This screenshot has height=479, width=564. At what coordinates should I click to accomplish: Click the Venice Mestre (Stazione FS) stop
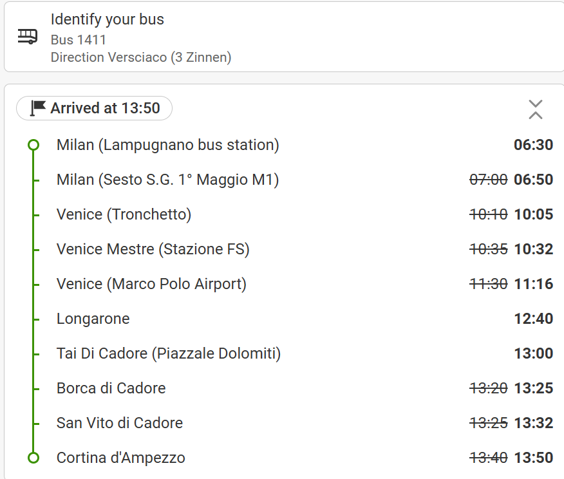pyautogui.click(x=153, y=249)
